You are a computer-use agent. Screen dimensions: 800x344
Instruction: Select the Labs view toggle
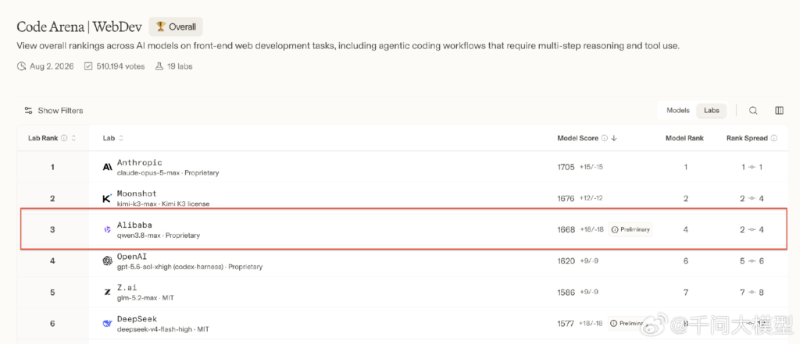pyautogui.click(x=711, y=111)
